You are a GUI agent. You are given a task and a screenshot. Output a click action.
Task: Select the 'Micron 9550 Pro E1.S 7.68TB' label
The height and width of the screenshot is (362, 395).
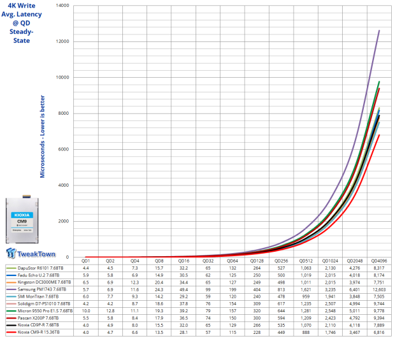(45, 311)
